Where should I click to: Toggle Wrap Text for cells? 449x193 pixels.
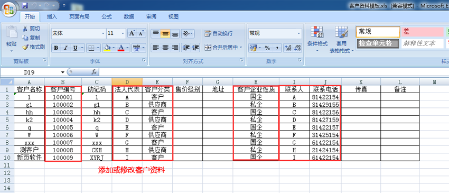click(219, 33)
